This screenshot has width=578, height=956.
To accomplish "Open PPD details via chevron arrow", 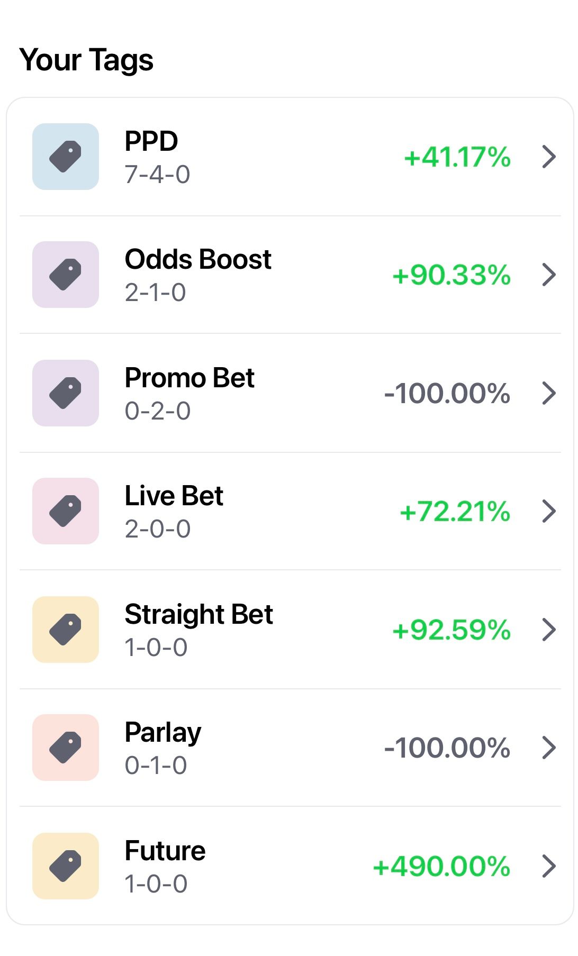I will pyautogui.click(x=549, y=157).
